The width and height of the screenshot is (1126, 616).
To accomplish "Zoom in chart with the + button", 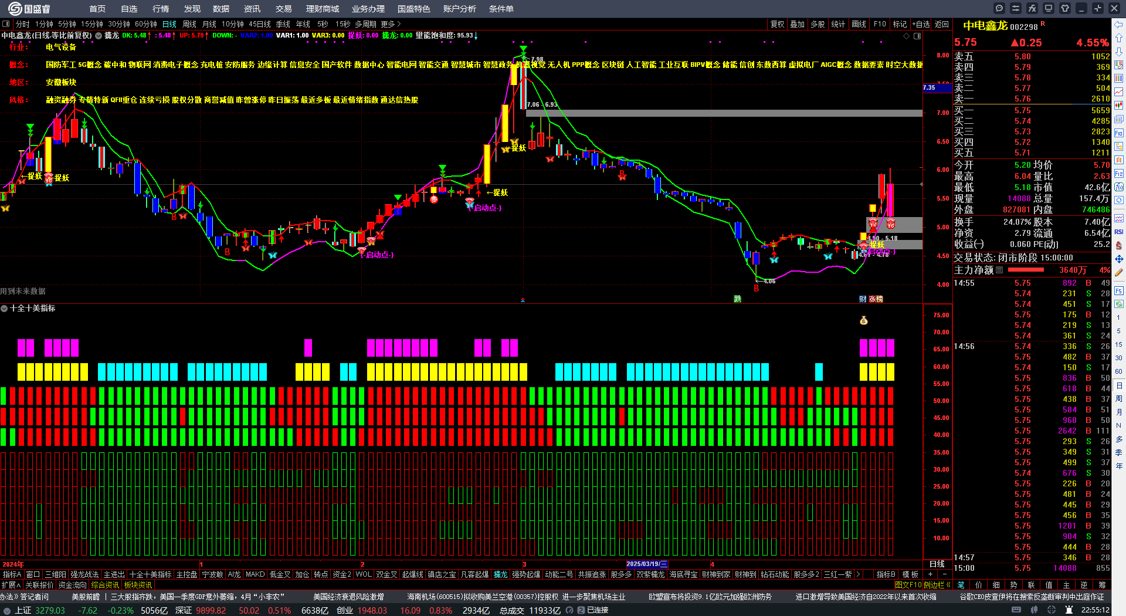I will click(x=931, y=574).
